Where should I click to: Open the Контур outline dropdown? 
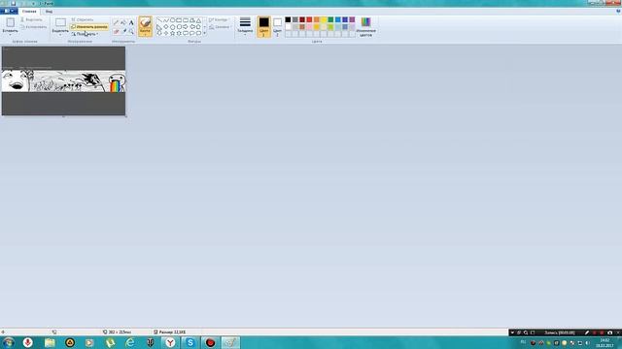click(219, 19)
